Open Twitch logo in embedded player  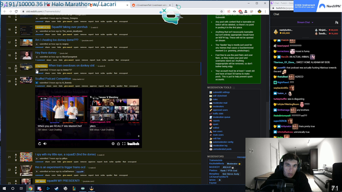point(133,143)
